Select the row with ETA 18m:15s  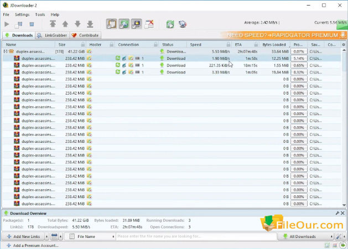(x=172, y=65)
